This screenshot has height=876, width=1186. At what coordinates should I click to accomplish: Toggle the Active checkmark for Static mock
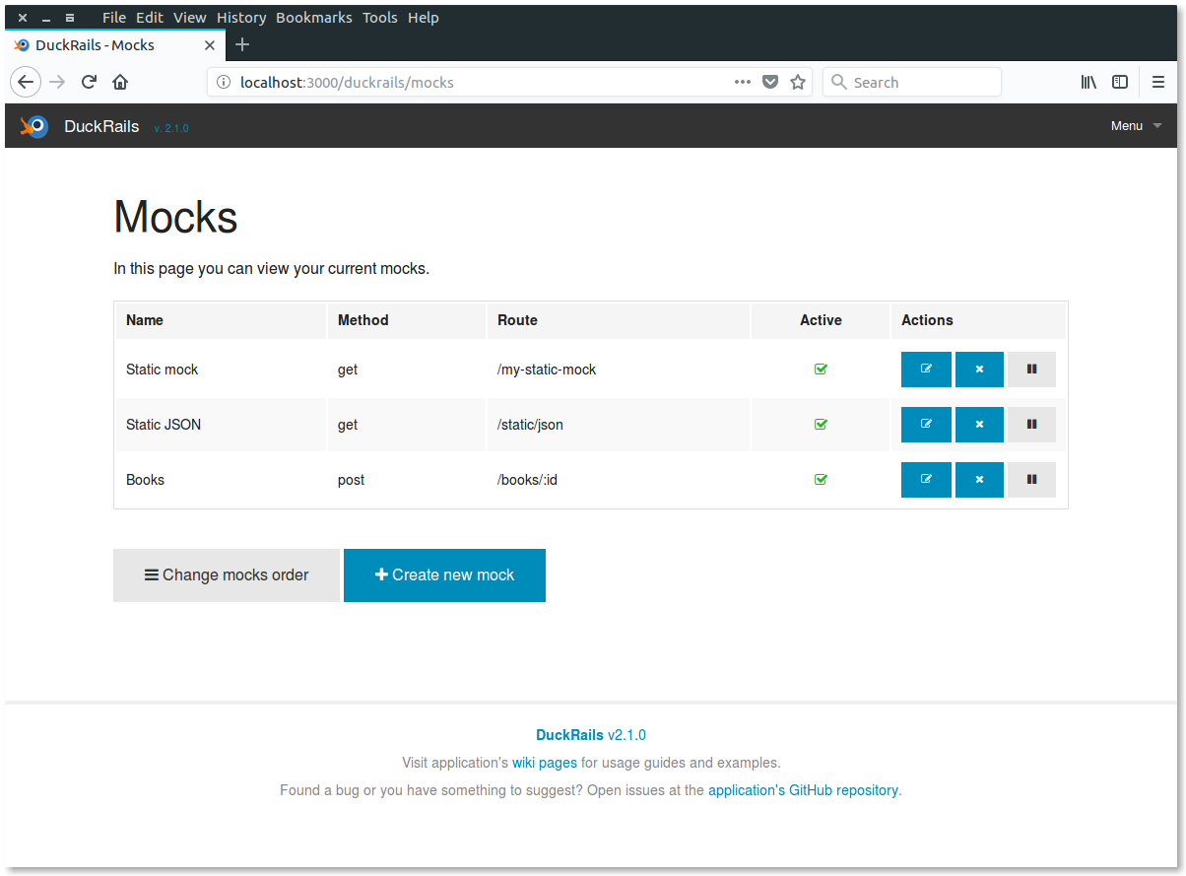point(821,370)
